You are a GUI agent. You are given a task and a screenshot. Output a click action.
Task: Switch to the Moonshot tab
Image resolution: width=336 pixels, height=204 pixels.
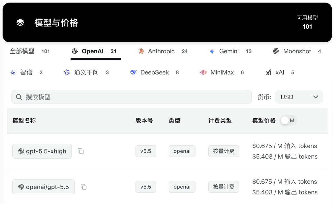point(297,51)
